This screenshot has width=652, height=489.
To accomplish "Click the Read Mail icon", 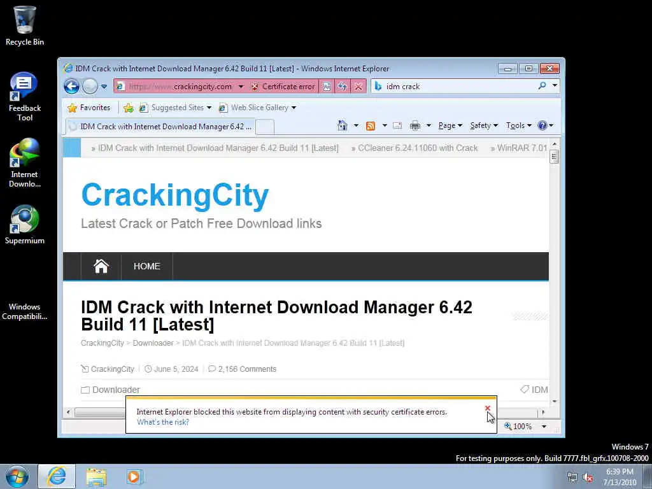I will click(397, 125).
